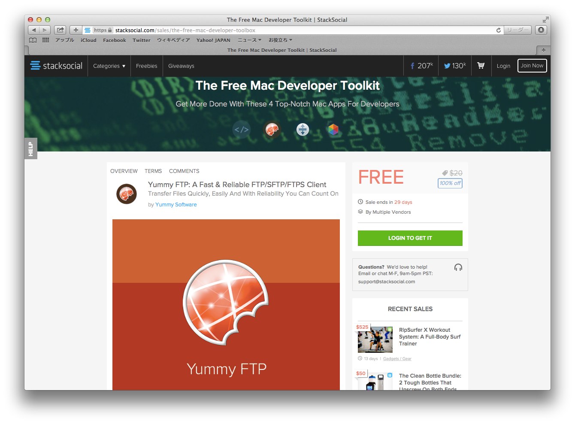Open the アップル bookmark

pyautogui.click(x=65, y=40)
